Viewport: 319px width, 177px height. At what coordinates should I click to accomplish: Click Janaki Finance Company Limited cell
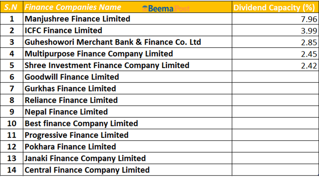coord(85,158)
